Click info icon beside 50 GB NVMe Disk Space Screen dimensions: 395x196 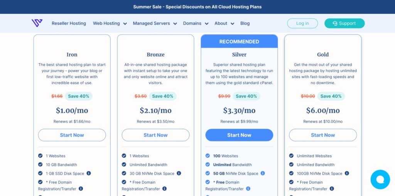click(263, 173)
